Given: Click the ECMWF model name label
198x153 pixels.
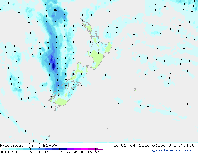Looking at the screenshot, I should coord(50,146).
